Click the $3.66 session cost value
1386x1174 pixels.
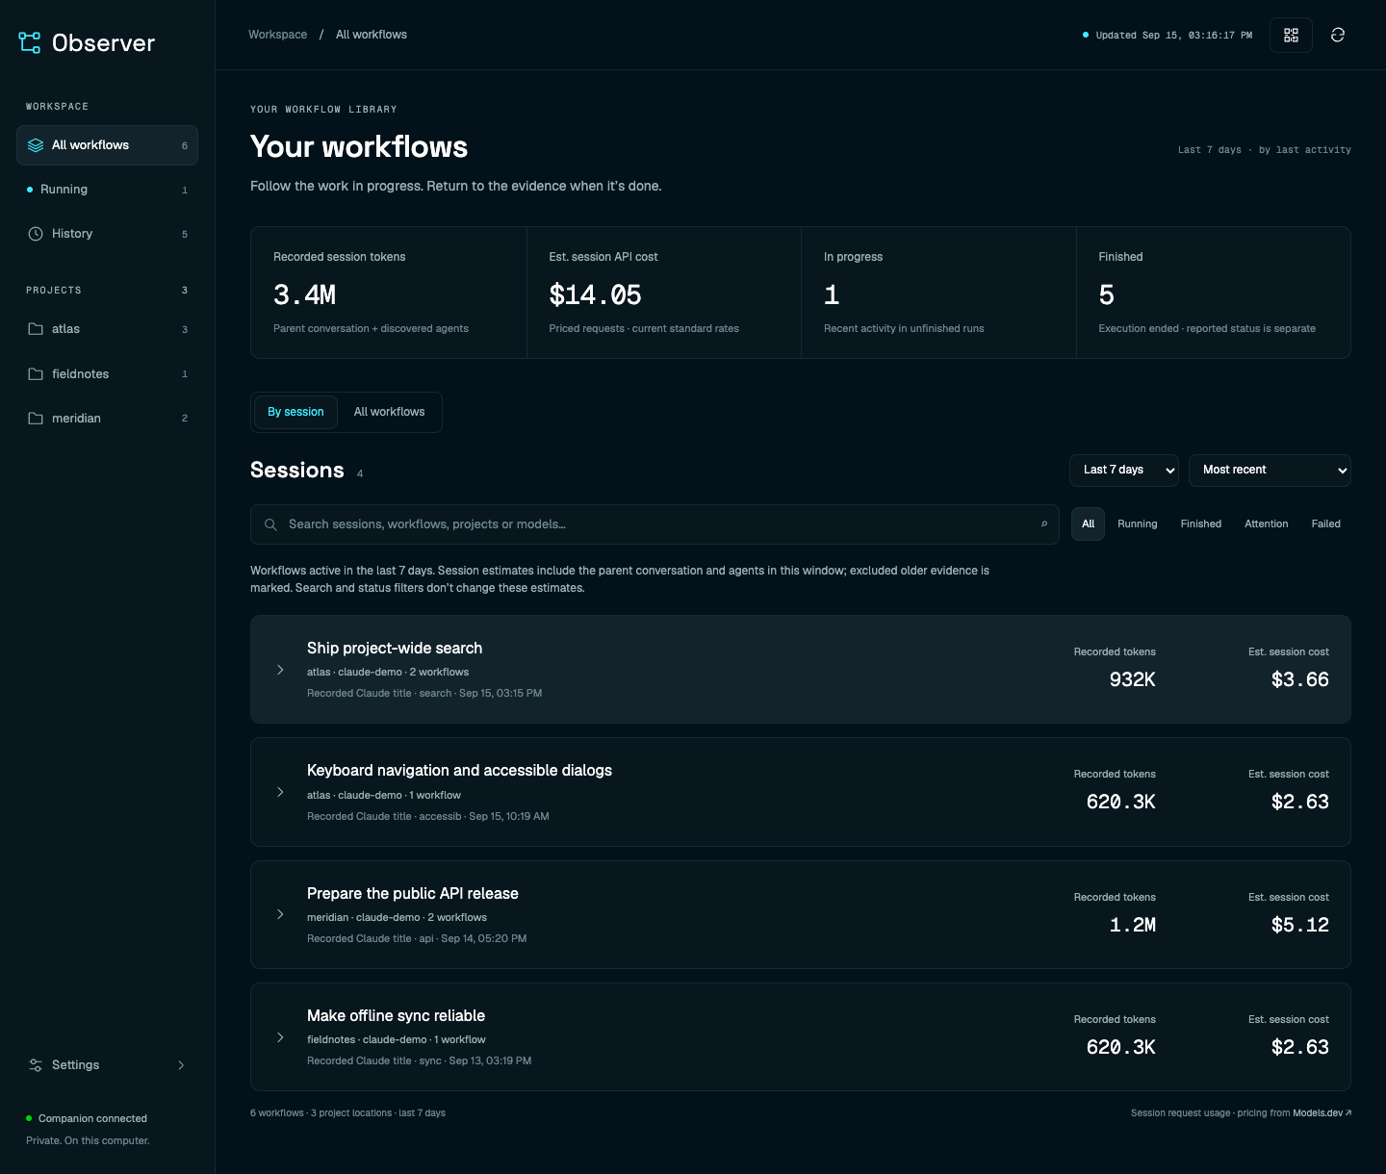point(1299,679)
